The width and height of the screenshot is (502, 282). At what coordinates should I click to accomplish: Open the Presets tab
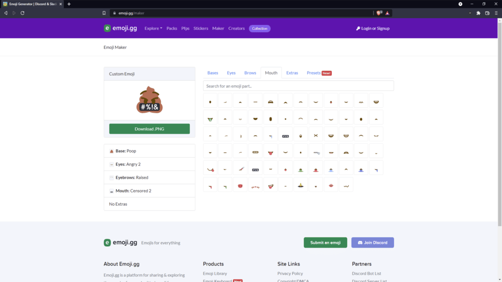319,73
